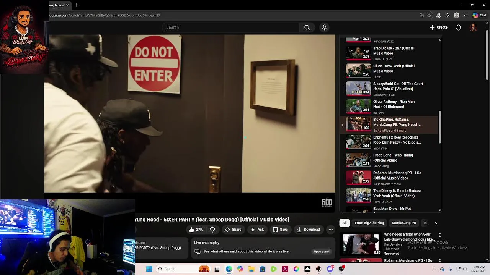490x275 pixels.
Task: Switch to Microsoft Edge on taskbar
Action: [229, 269]
